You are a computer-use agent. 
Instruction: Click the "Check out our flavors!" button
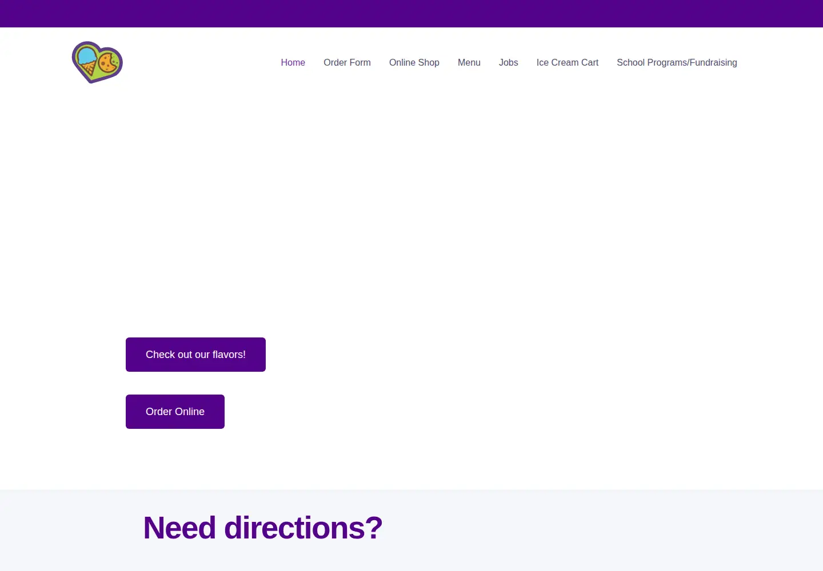[x=195, y=355]
